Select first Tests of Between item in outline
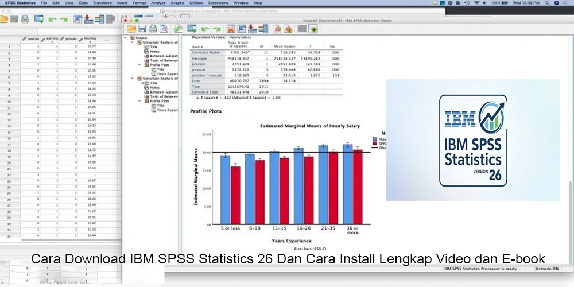This screenshot has width=574, height=287. [161, 60]
